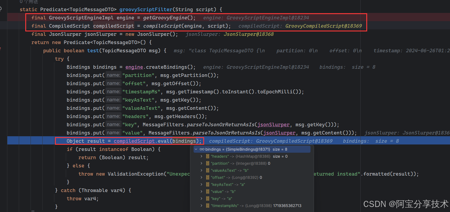
Task: Click the getGroovyEngine() call
Action: click(169, 18)
